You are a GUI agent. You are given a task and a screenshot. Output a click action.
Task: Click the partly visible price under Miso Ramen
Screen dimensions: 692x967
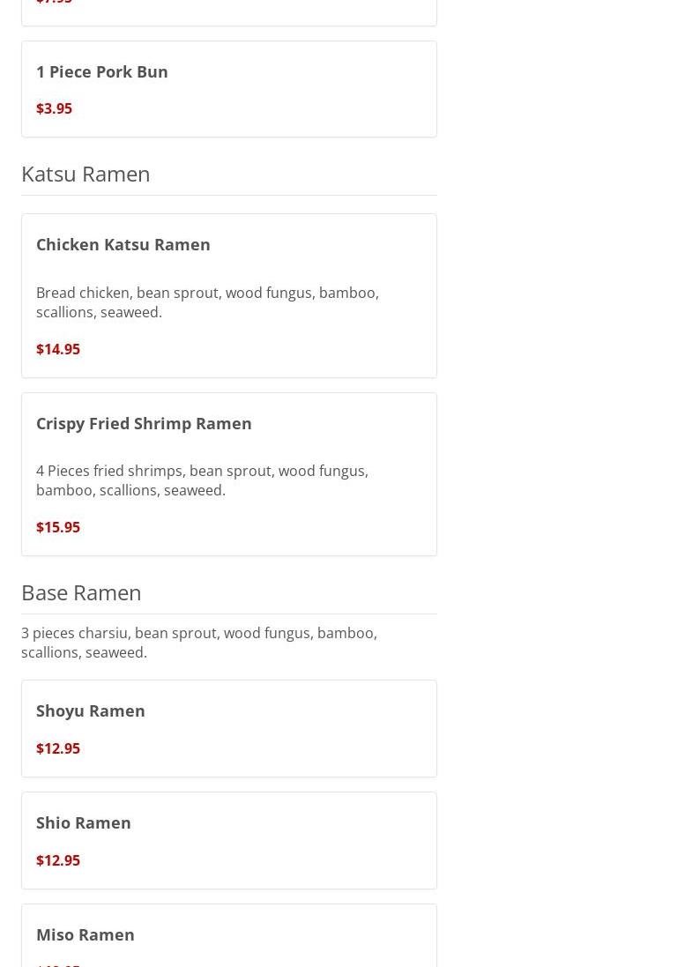click(x=58, y=963)
